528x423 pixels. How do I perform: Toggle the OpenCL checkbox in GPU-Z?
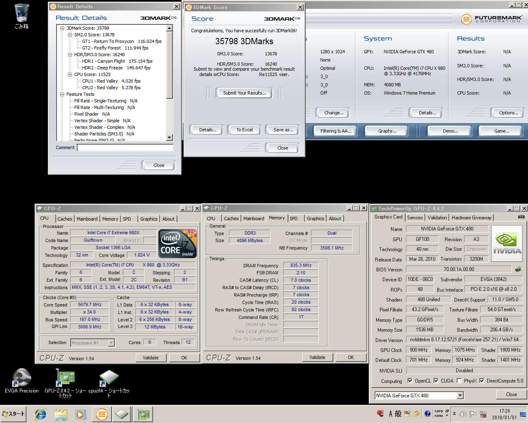click(x=410, y=380)
